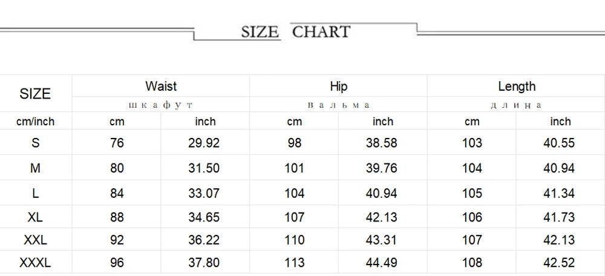Select the XXXL size row label
The height and width of the screenshot is (276, 605).
click(x=35, y=263)
